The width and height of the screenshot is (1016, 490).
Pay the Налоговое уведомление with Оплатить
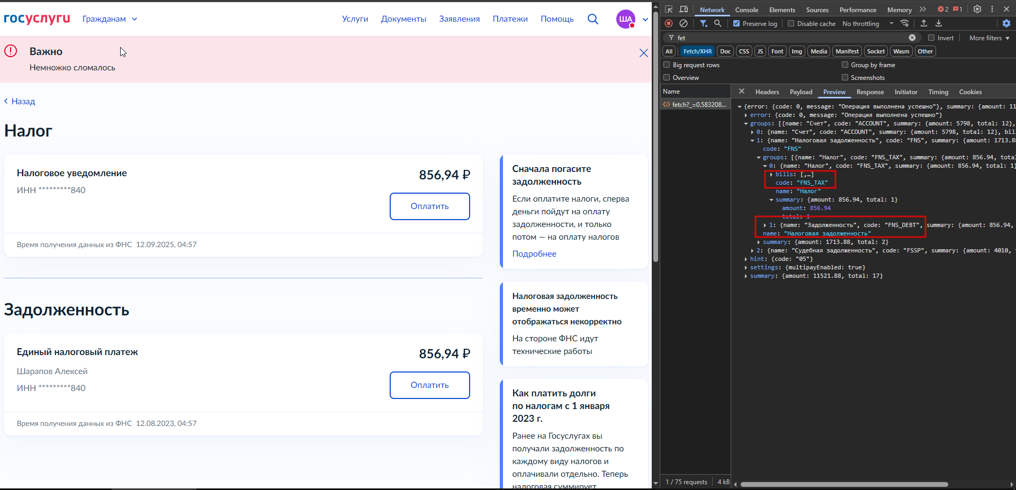click(430, 206)
